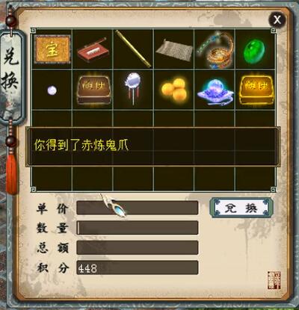This screenshot has width=299, height=310.
Task: Click the coiled jeweled whip item
Action: tap(215, 49)
